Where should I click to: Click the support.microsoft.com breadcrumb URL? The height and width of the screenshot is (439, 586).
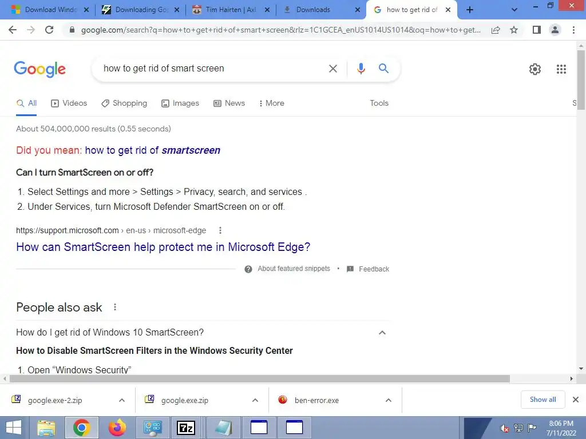click(111, 230)
